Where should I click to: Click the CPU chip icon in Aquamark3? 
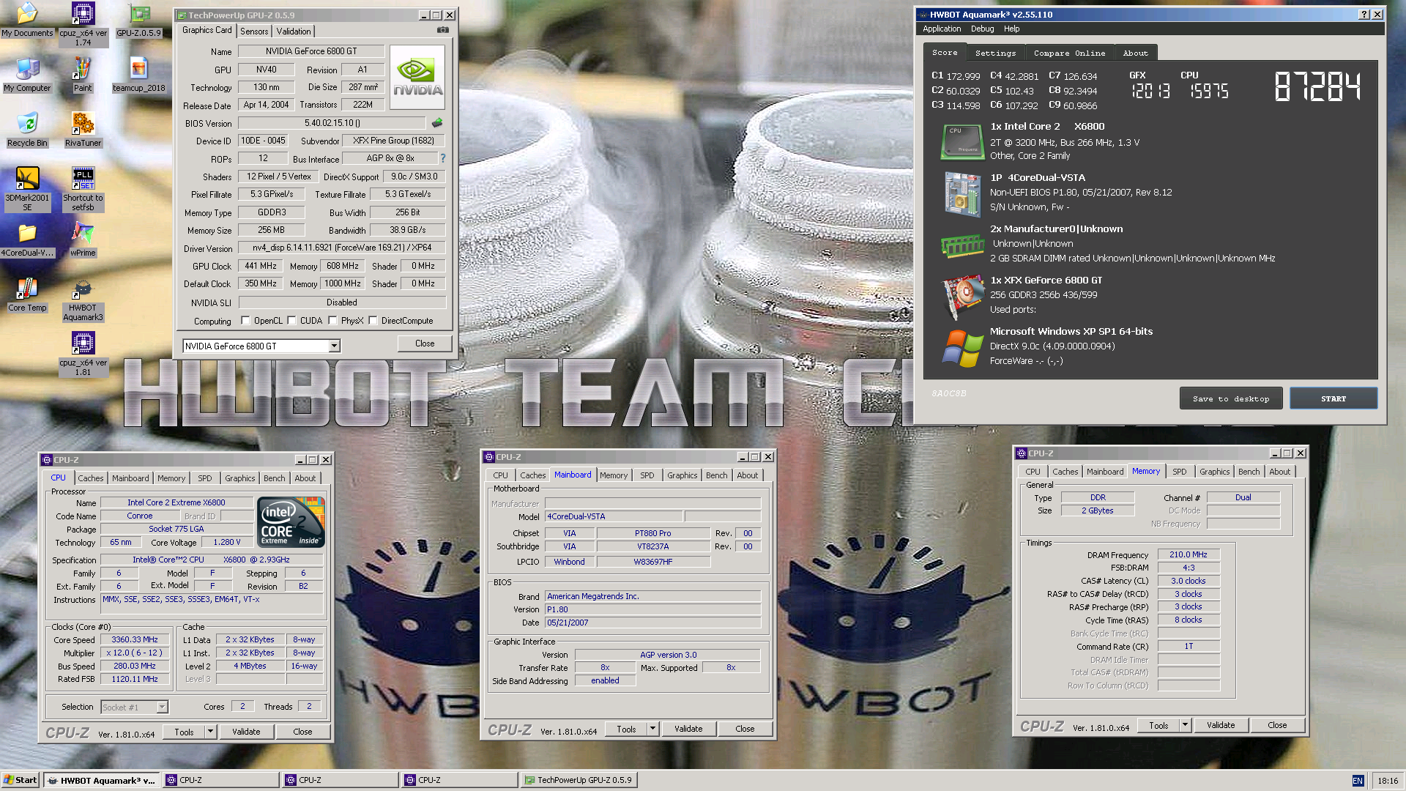click(x=962, y=141)
